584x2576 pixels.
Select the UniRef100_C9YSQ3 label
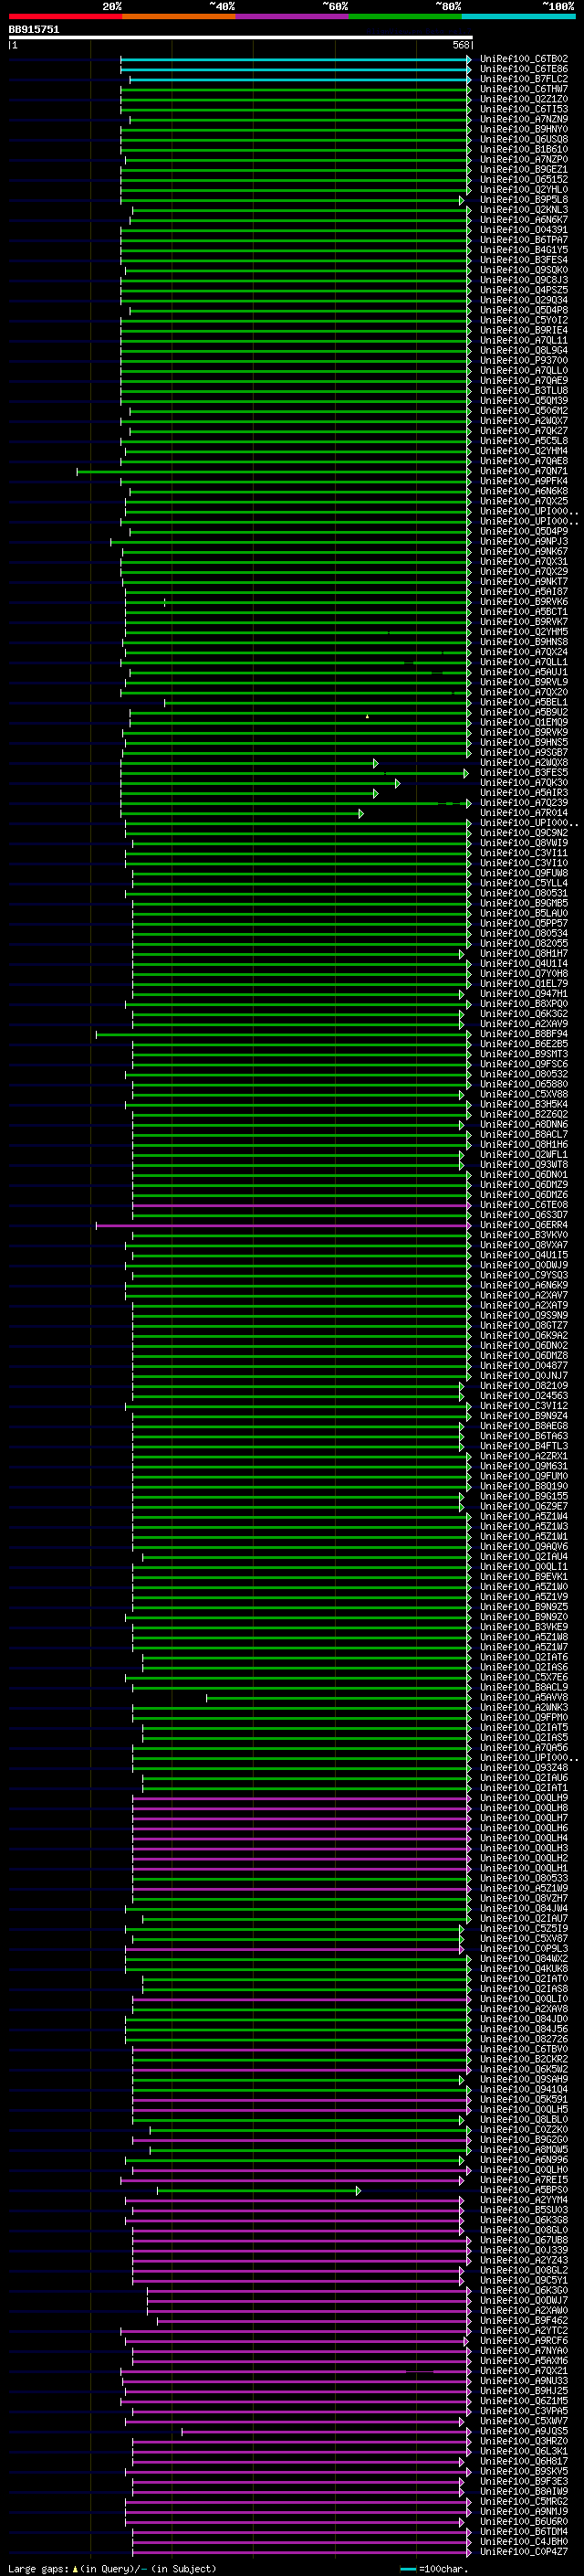[x=524, y=1275]
